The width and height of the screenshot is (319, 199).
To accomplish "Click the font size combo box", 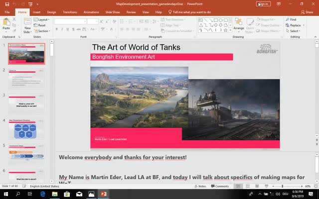I will click(93, 21).
